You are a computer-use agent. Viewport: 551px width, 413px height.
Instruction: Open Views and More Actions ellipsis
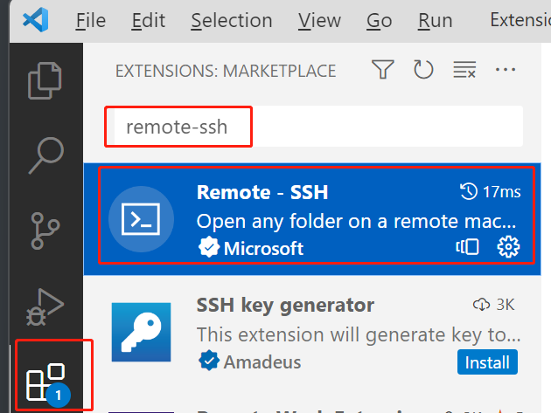click(506, 70)
